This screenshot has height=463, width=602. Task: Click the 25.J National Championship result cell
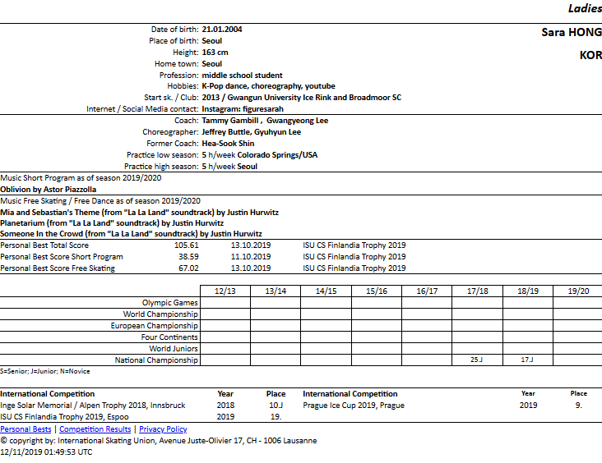point(477,360)
